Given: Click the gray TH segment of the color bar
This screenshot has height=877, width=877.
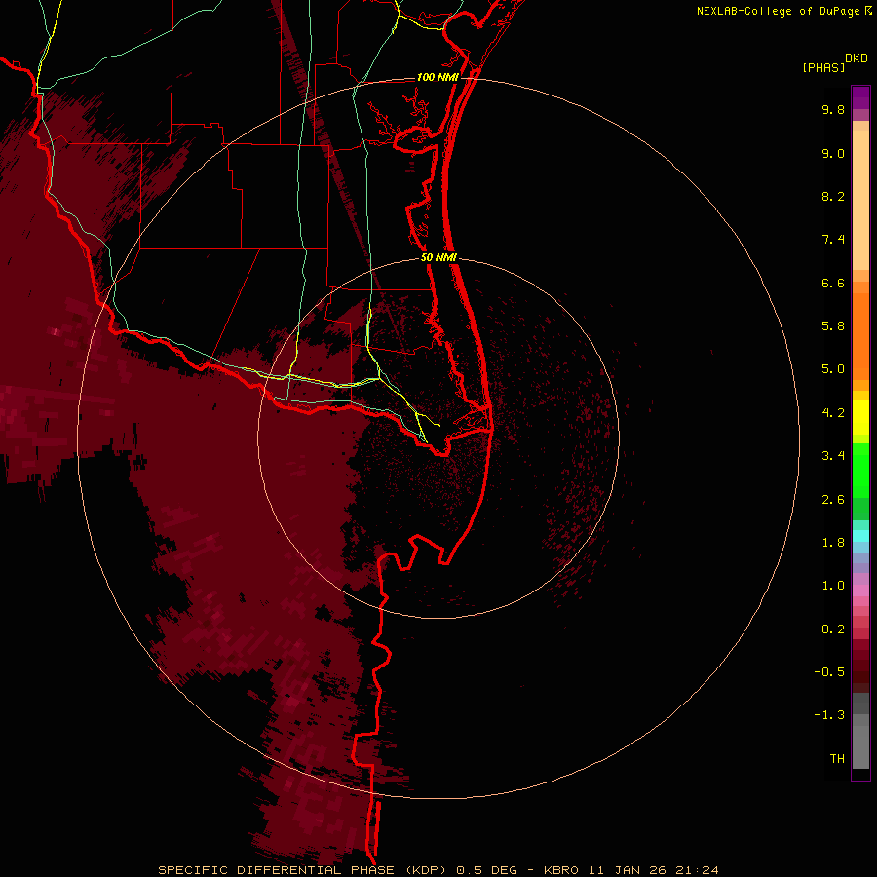Looking at the screenshot, I should tap(860, 746).
